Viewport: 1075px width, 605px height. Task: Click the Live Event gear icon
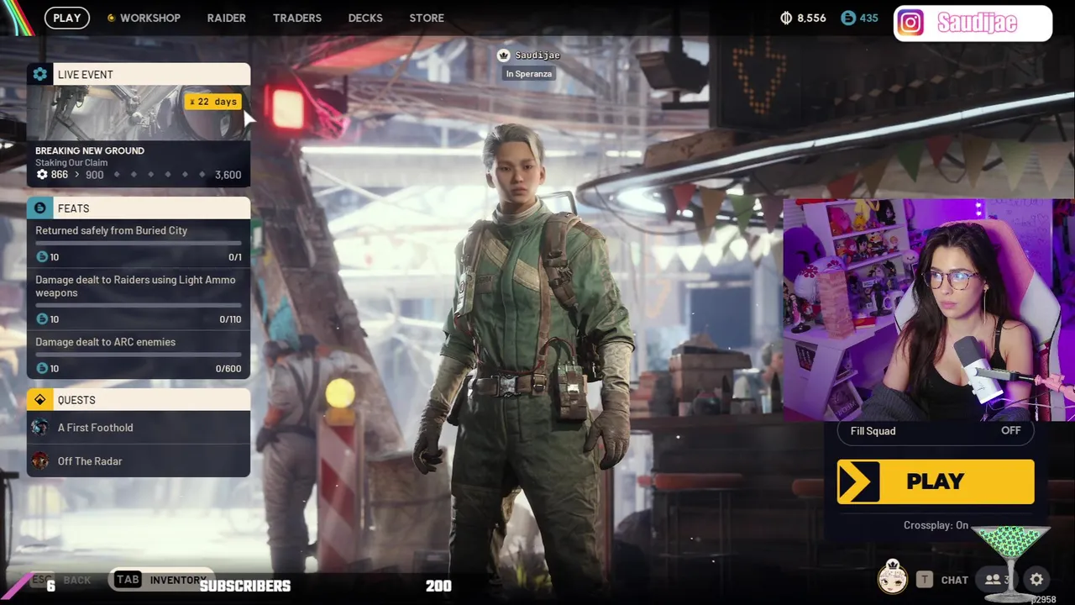click(x=39, y=74)
